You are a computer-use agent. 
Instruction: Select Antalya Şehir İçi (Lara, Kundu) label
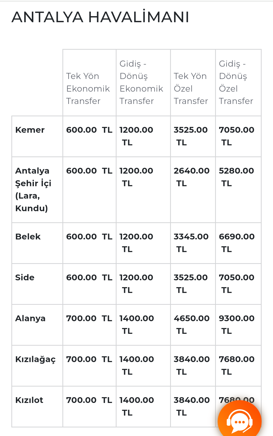[x=33, y=189]
